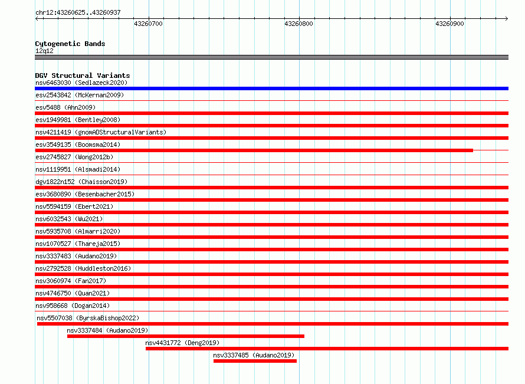Open nsv1070527 (Thareja2015) label
Image resolution: width=525 pixels, height=384 pixels.
tap(78, 244)
